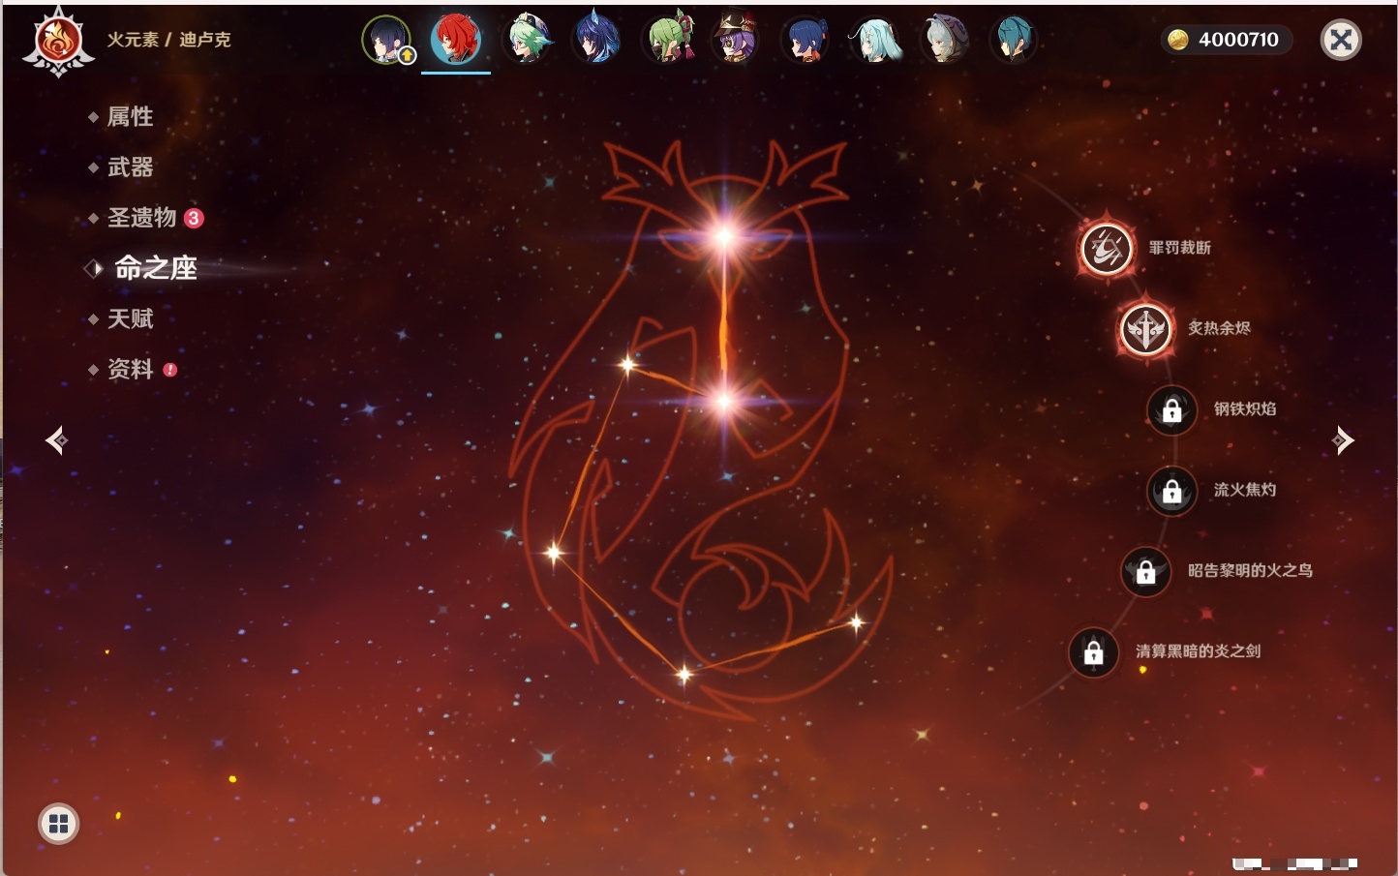Open the 属性 attributes page
The image size is (1398, 876).
click(130, 117)
